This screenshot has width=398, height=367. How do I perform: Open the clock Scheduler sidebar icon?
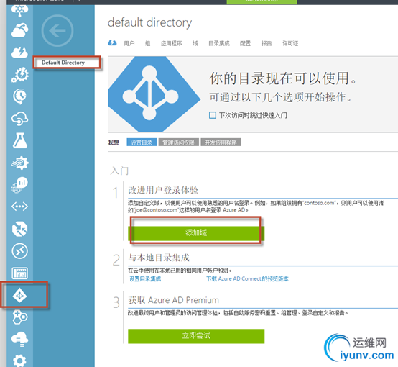pos(20,96)
